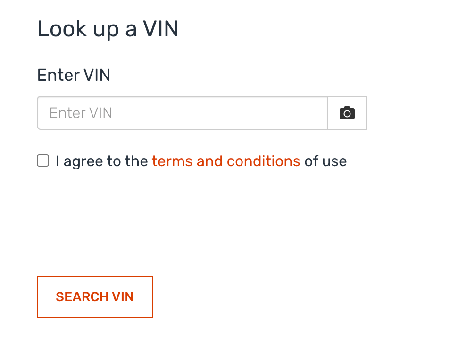View the orange terms and conditions text
450x338 pixels.
226,161
